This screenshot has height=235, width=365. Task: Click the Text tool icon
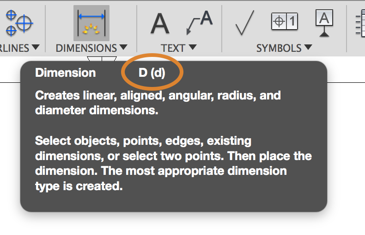tap(159, 23)
